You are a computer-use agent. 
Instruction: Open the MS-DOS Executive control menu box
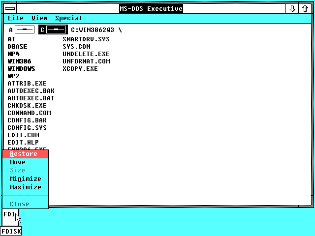pyautogui.click(x=10, y=9)
